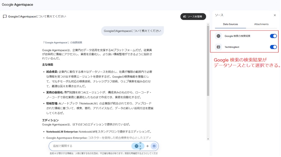Toggle the Techblogtest source switch
The width and height of the screenshot is (281, 157).
point(273,47)
